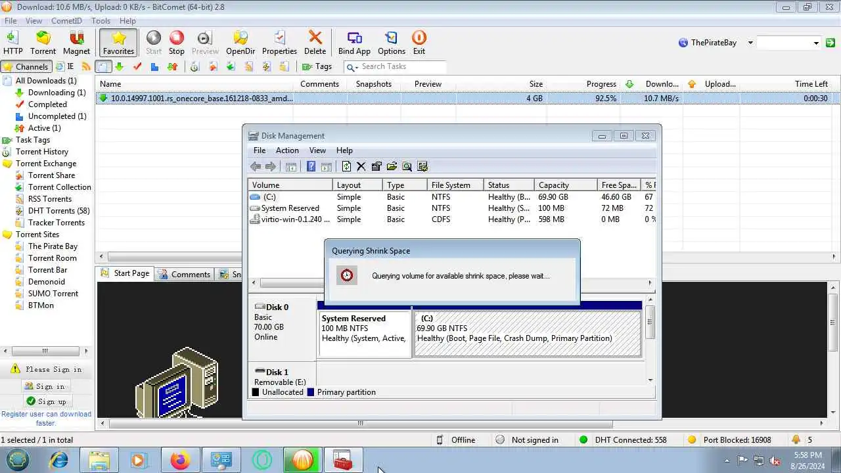Click the green down-arrow downloading filter icon
The image size is (841, 473).
point(119,66)
